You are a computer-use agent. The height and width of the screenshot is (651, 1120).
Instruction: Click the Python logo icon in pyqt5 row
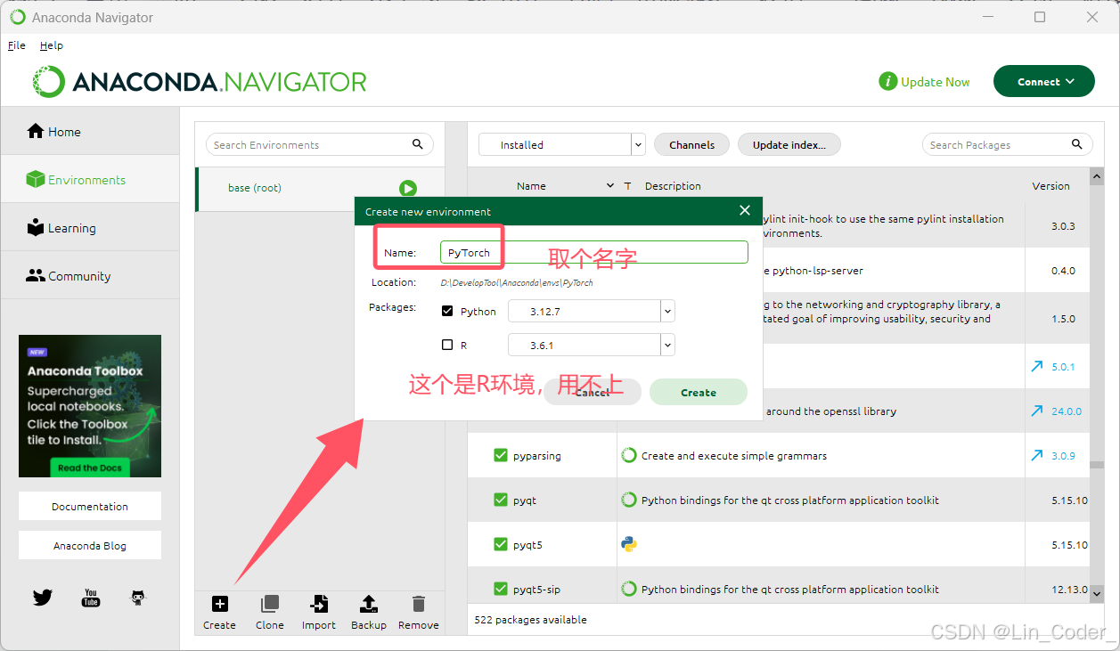(629, 544)
